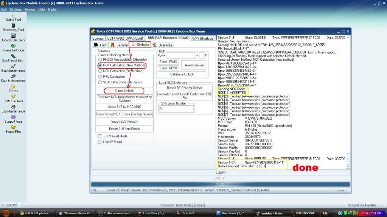Select SL3 Online Code Calculation option

pyautogui.click(x=100, y=82)
